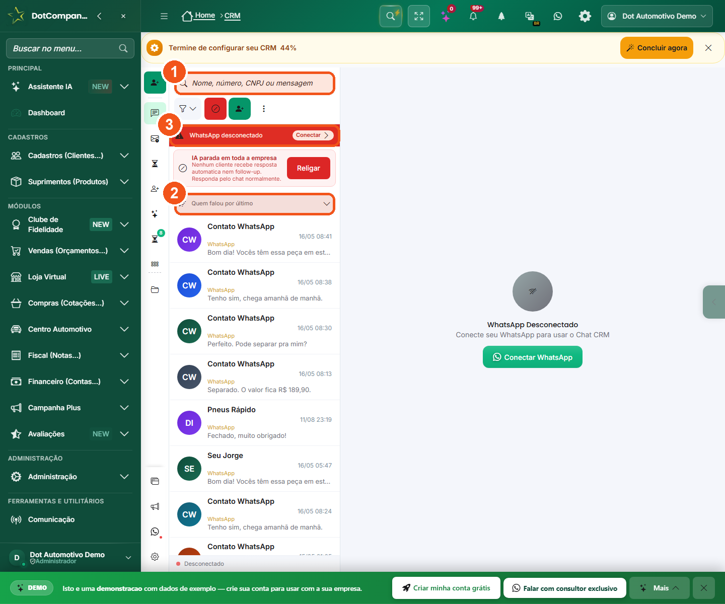Select the chat conversations icon in the CRM rail

click(155, 113)
